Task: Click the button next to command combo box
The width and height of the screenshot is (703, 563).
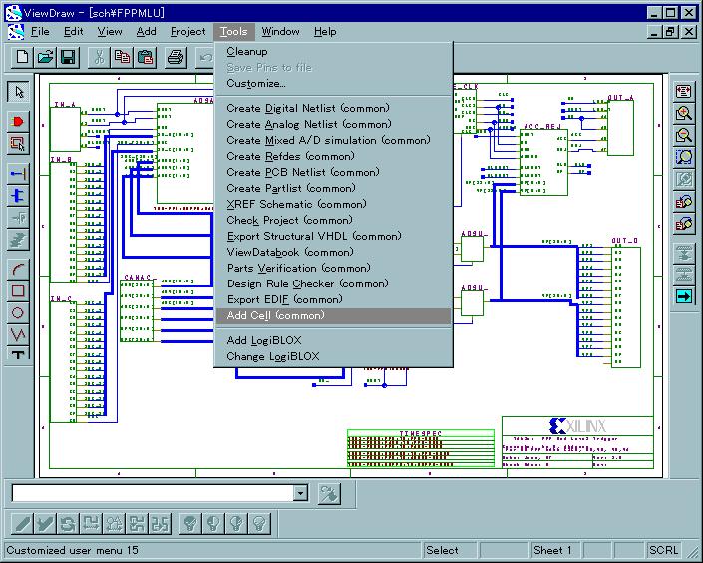Action: tap(330, 493)
